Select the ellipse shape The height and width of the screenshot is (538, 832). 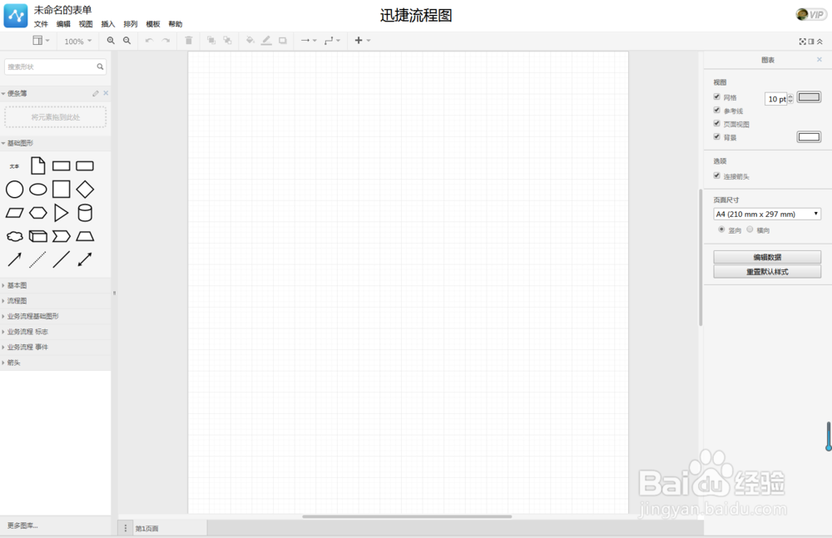[x=37, y=190]
